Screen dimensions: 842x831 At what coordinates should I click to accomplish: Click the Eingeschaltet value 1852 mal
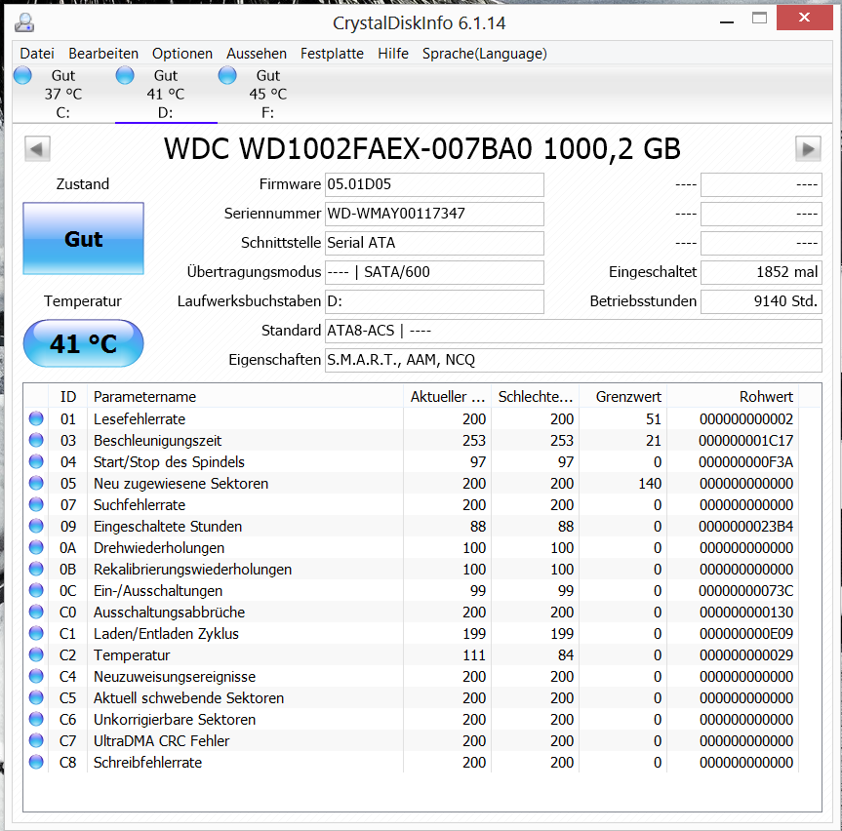pyautogui.click(x=761, y=272)
